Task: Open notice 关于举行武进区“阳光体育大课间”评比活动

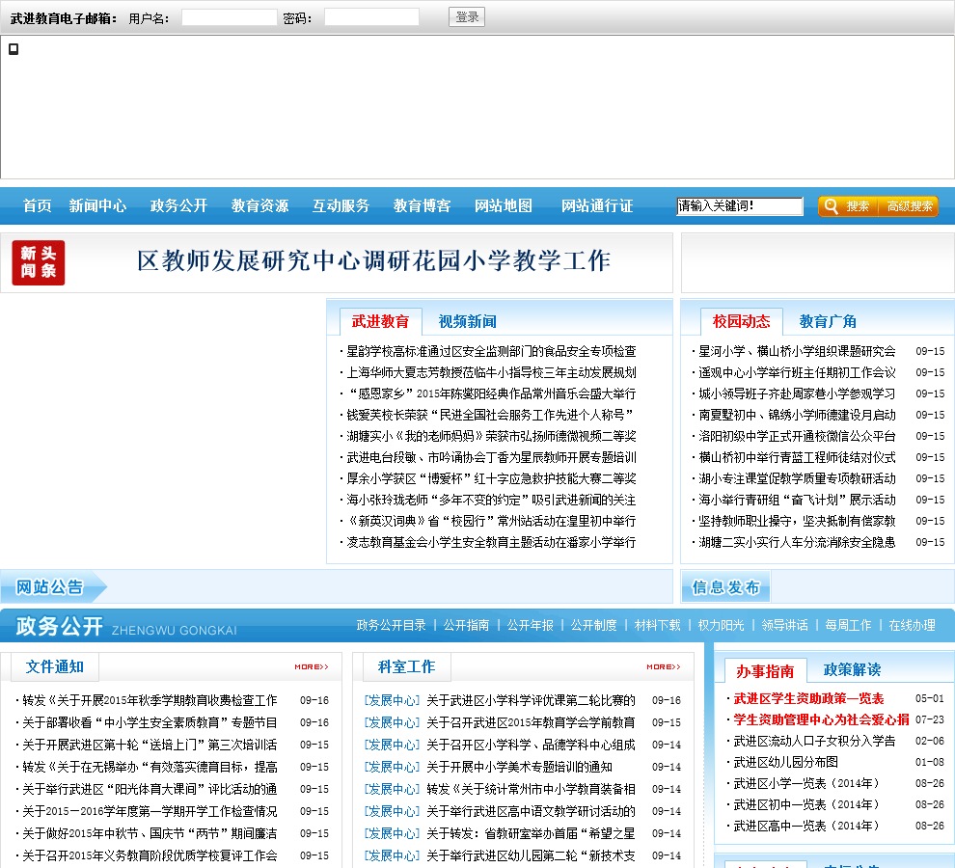Action: [150, 790]
